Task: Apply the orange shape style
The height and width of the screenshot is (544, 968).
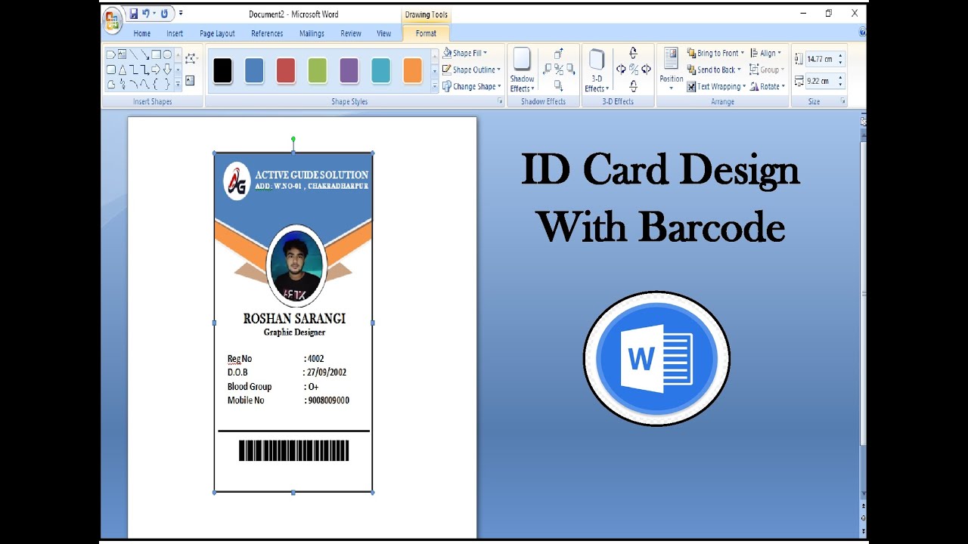Action: [412, 70]
